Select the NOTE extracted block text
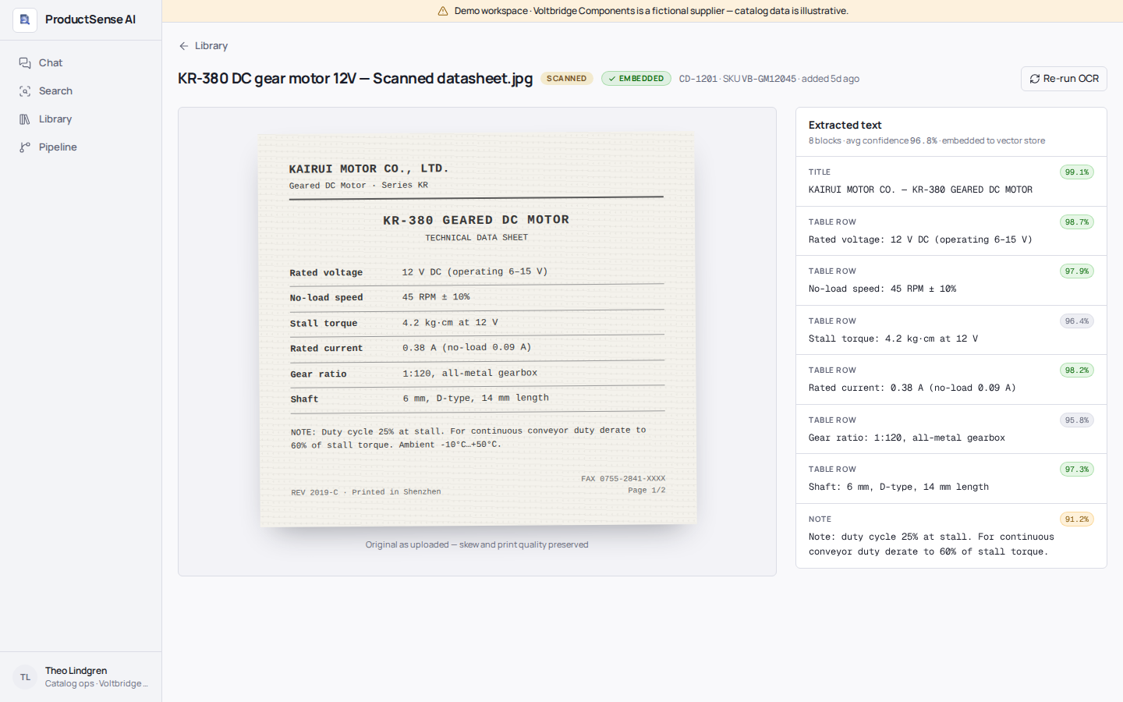 click(931, 544)
